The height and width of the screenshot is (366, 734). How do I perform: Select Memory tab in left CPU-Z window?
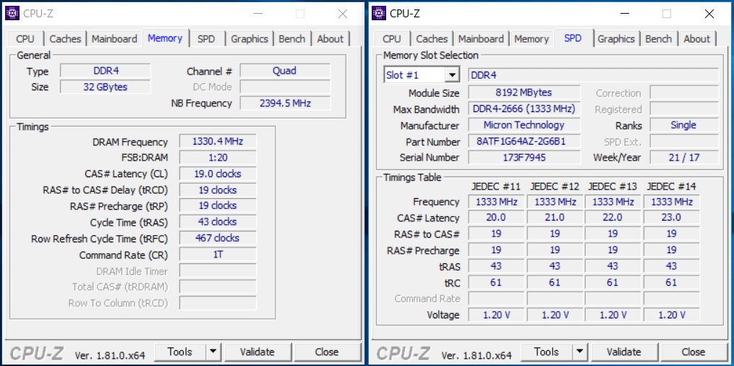coord(166,38)
